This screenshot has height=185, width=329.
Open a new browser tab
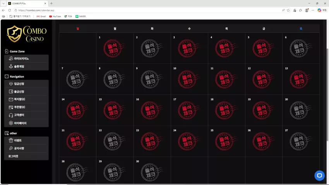51,3
